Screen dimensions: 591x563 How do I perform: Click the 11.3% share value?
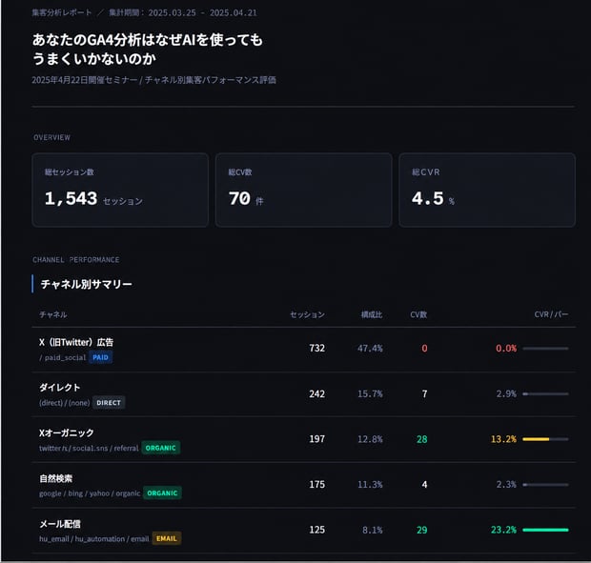tap(370, 484)
